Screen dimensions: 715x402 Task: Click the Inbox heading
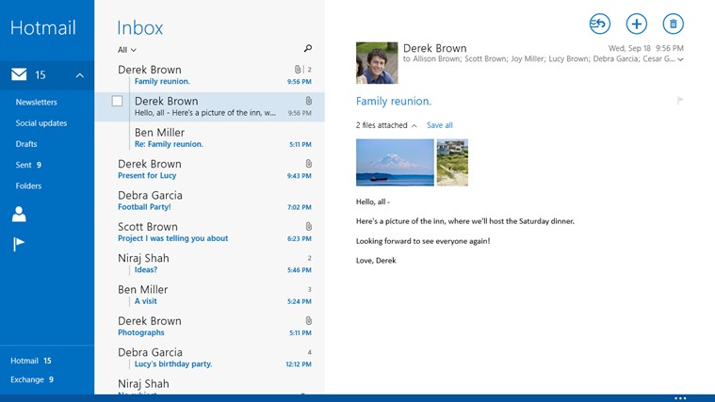point(140,28)
